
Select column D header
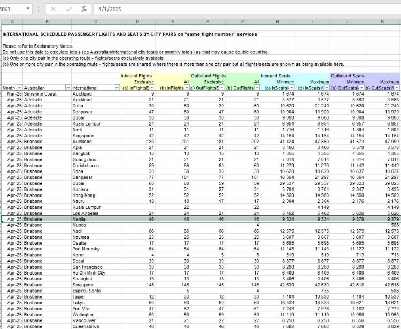pyautogui.click(x=137, y=21)
